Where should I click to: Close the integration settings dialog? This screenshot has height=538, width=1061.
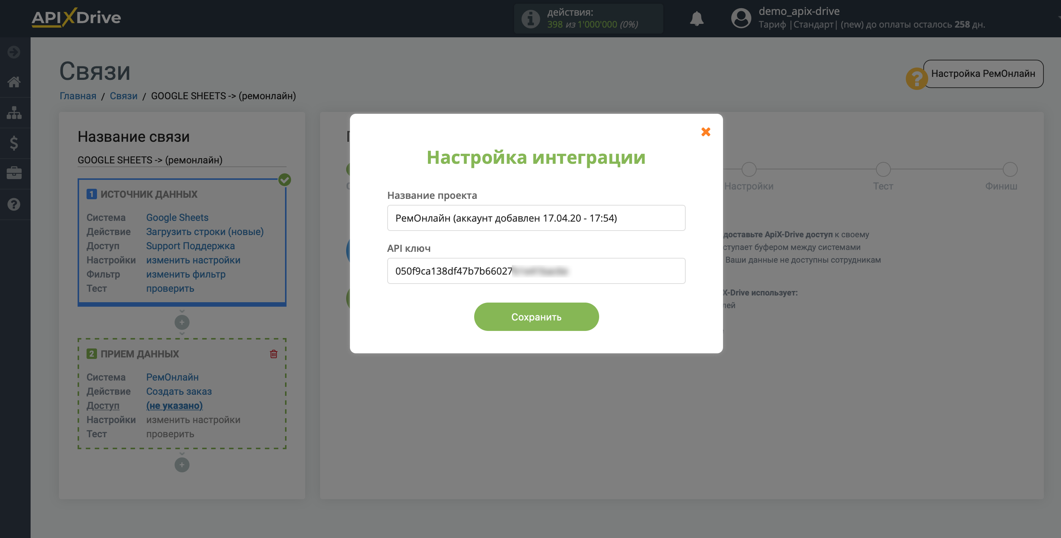click(x=705, y=132)
